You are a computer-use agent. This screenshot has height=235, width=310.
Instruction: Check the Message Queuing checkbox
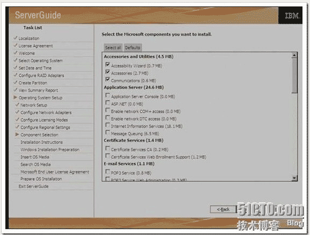(107, 133)
